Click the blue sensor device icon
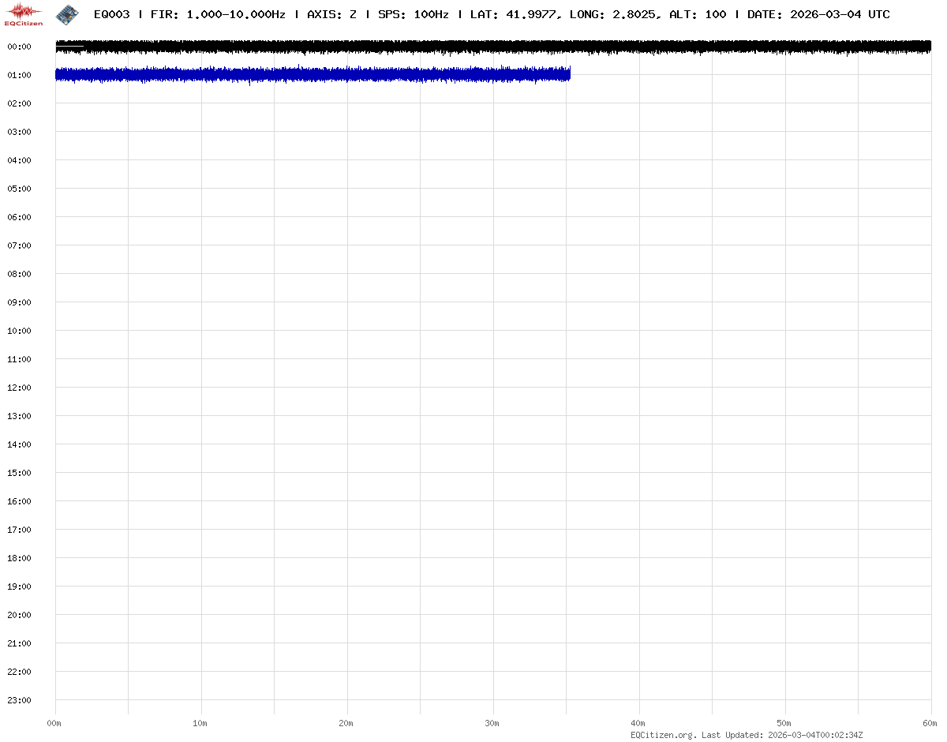947x742 pixels. pos(67,13)
